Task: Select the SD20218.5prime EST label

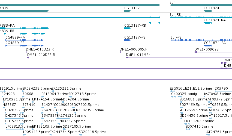Action: (x=93, y=132)
